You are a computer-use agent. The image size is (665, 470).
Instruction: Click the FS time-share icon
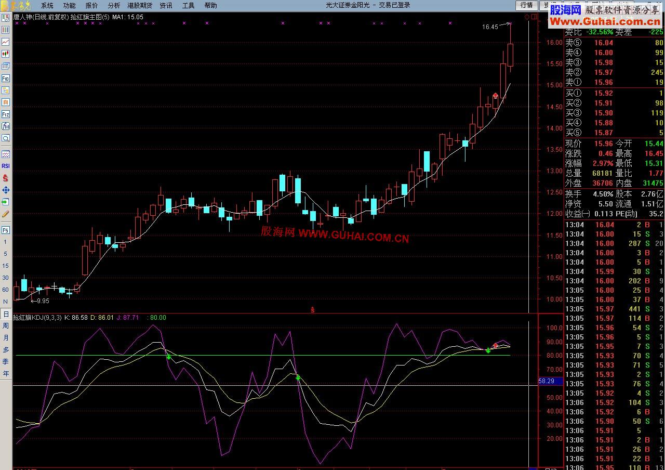click(6, 230)
